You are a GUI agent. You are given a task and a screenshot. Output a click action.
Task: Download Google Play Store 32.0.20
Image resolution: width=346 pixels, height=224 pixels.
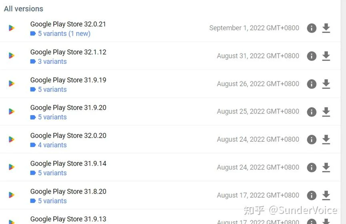(x=326, y=139)
